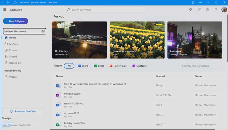Open the Personal (Web) notebook

pyautogui.click(x=72, y=94)
